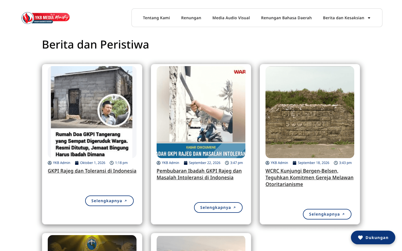Image resolution: width=402 pixels, height=251 pixels.
Task: Click the 3:43 pm time text
Action: pos(345,163)
